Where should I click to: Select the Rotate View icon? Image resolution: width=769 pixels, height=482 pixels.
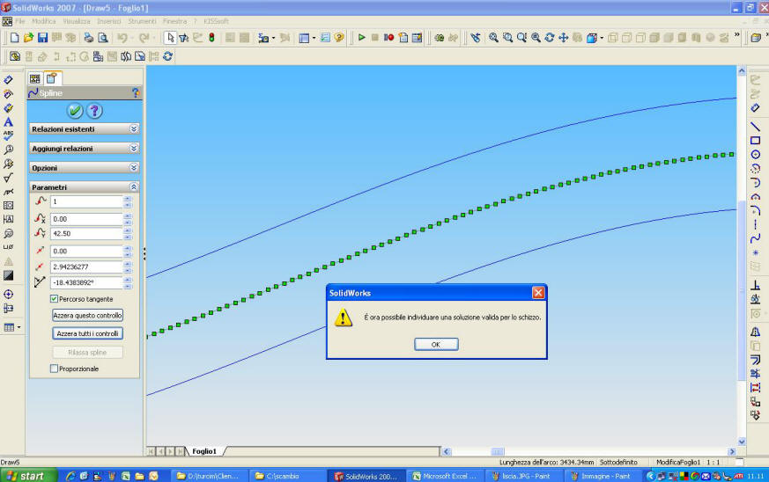550,38
